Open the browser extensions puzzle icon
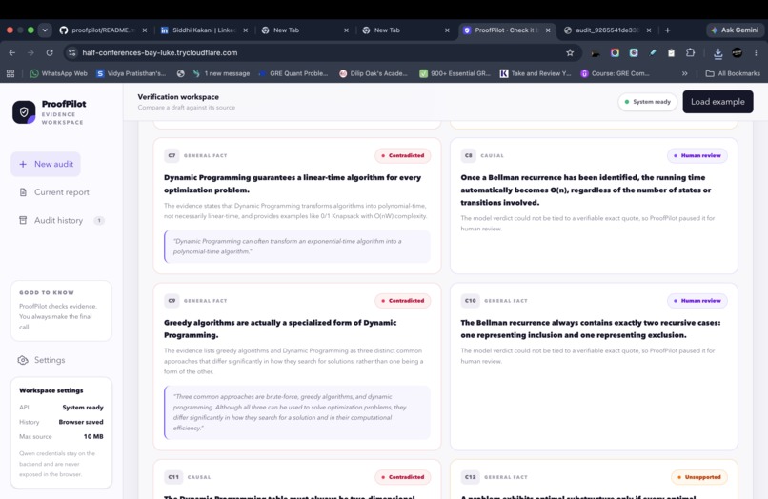 690,53
